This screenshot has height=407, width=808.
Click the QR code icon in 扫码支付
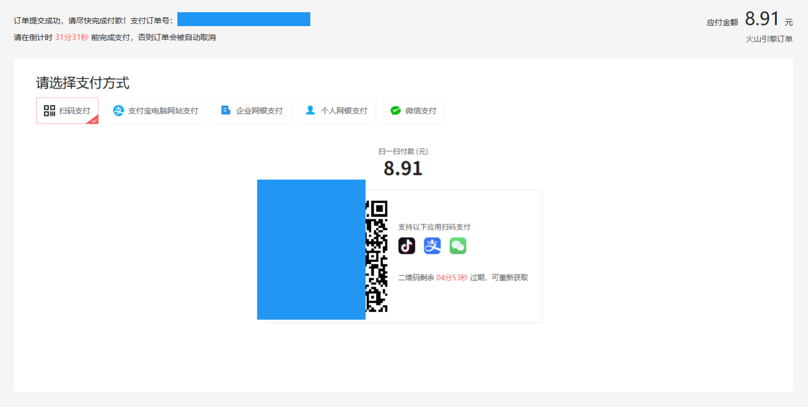(x=49, y=110)
